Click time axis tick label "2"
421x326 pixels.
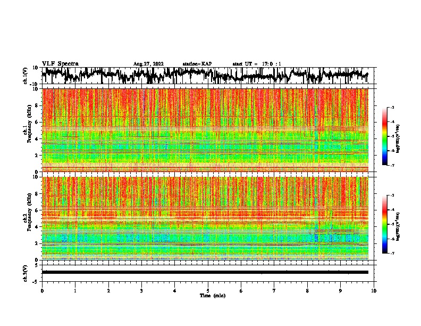click(x=108, y=291)
